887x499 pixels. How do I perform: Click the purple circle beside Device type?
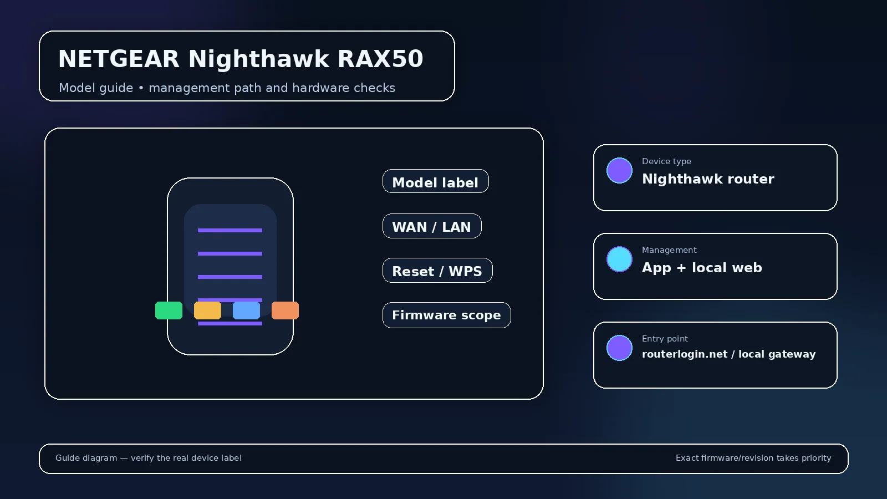pos(619,170)
